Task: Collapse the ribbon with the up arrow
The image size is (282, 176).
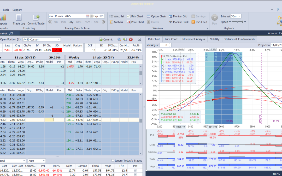Action: (272, 10)
